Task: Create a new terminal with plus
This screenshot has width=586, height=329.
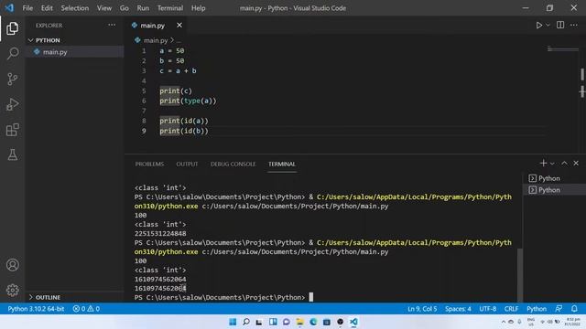Action: 543,164
